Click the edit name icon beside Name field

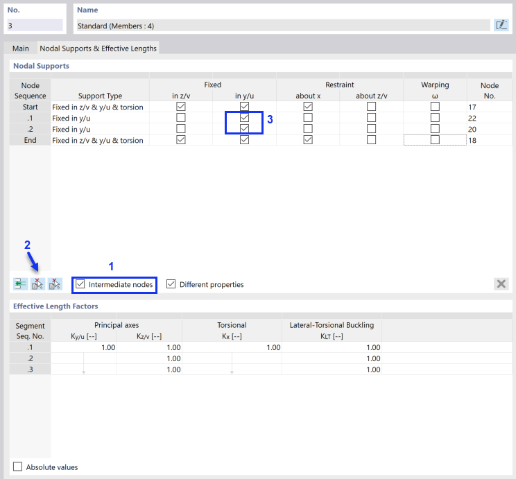click(501, 25)
